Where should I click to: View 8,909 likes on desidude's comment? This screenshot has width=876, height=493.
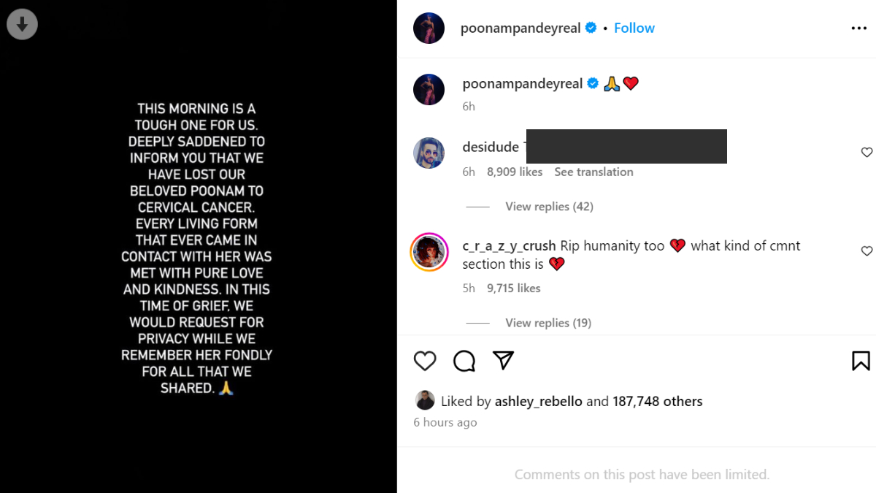515,172
